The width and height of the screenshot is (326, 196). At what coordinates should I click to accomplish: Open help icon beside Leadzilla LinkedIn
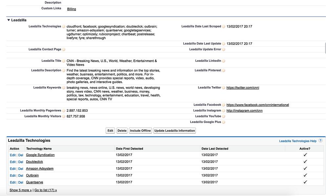(x=223, y=61)
